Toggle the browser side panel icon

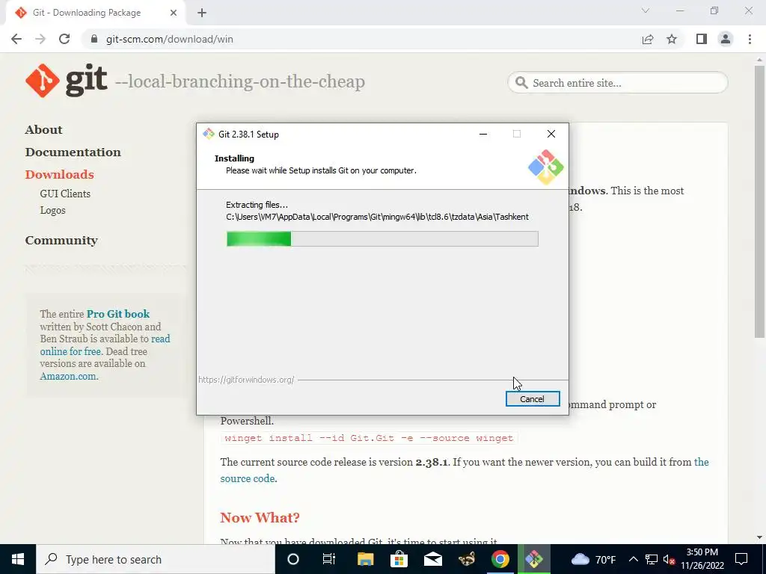[702, 39]
